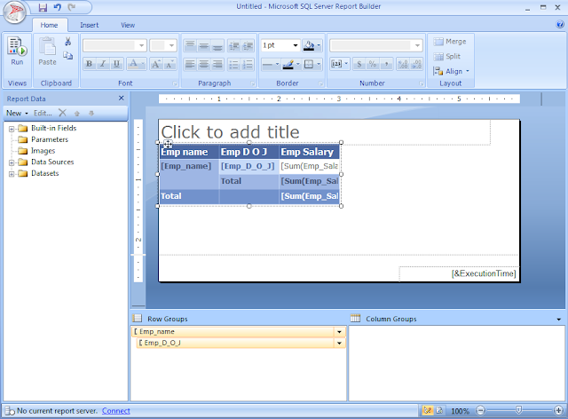Open the 1 pt border width dropdown

296,45
